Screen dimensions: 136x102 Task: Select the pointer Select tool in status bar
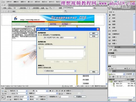click(x=63, y=86)
